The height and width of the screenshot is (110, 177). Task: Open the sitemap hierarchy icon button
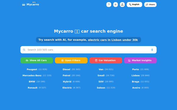tap(122, 4)
